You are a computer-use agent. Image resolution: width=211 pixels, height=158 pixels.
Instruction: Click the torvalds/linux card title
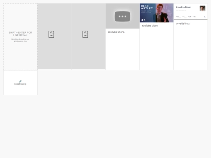[x=182, y=23]
